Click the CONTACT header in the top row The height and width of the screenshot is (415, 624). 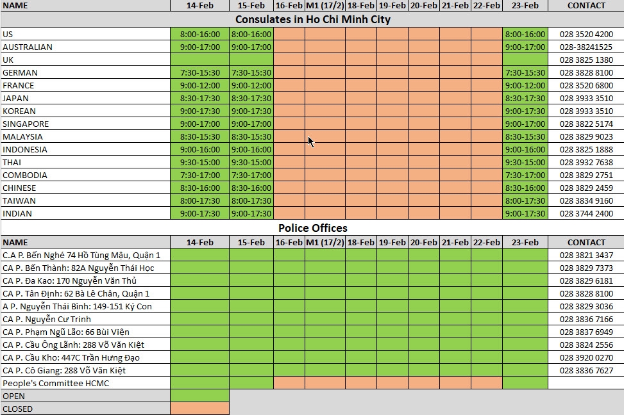586,6
